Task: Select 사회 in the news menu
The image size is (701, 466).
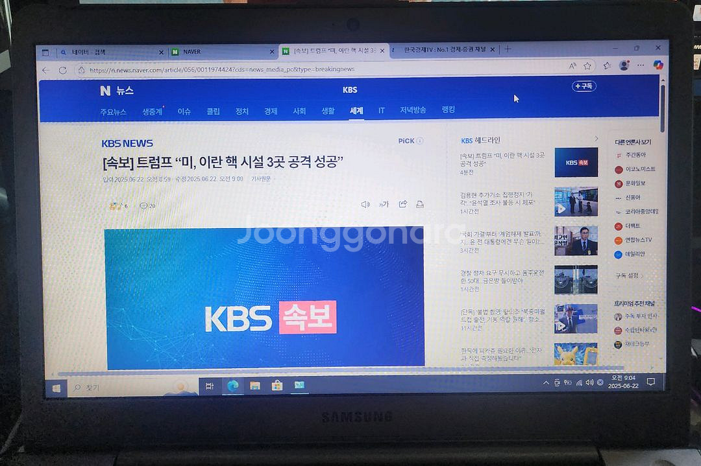Action: [299, 111]
